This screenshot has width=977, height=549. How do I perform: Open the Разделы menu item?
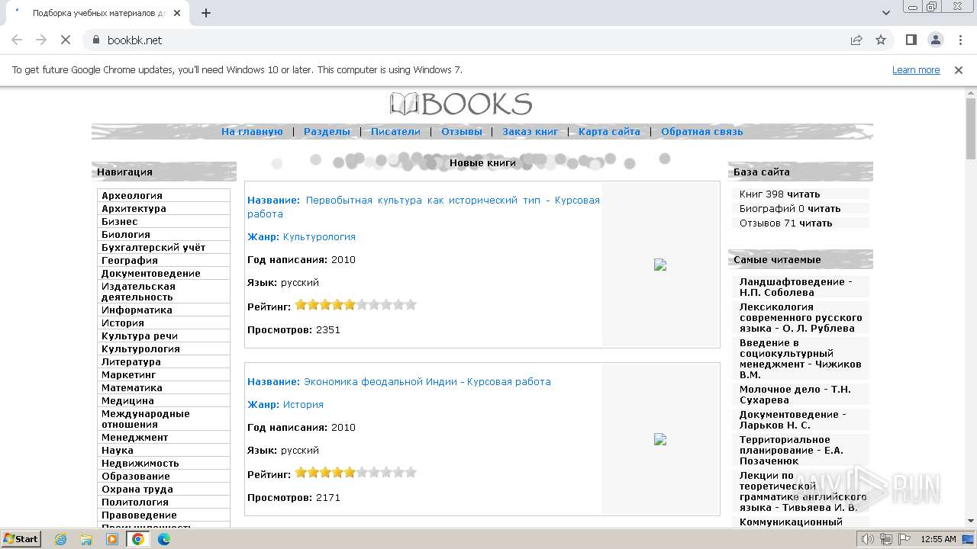[327, 131]
